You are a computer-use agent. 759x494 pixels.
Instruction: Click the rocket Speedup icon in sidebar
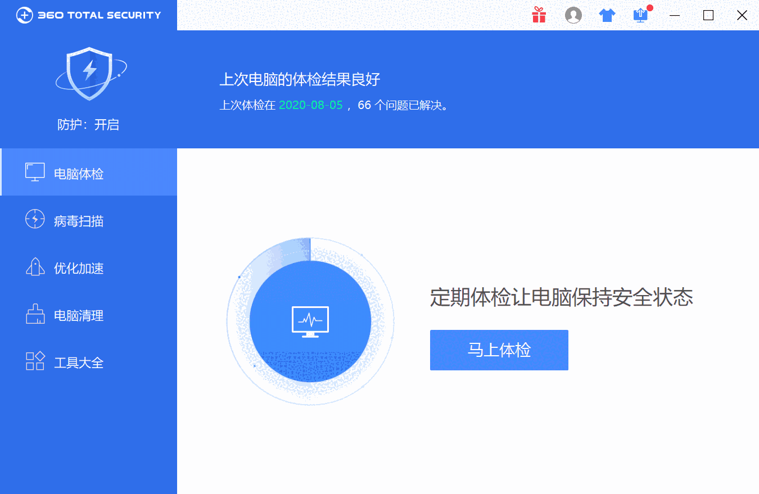35,267
